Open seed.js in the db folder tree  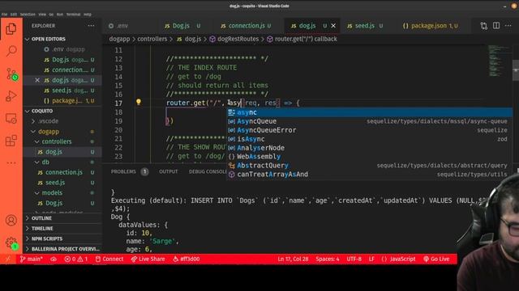[x=55, y=183]
